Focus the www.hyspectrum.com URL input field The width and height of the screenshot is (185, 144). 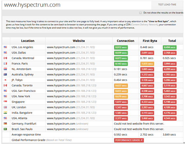[77, 5]
